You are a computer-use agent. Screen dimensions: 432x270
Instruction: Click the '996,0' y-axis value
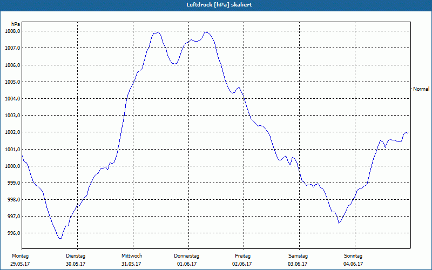pos(13,233)
